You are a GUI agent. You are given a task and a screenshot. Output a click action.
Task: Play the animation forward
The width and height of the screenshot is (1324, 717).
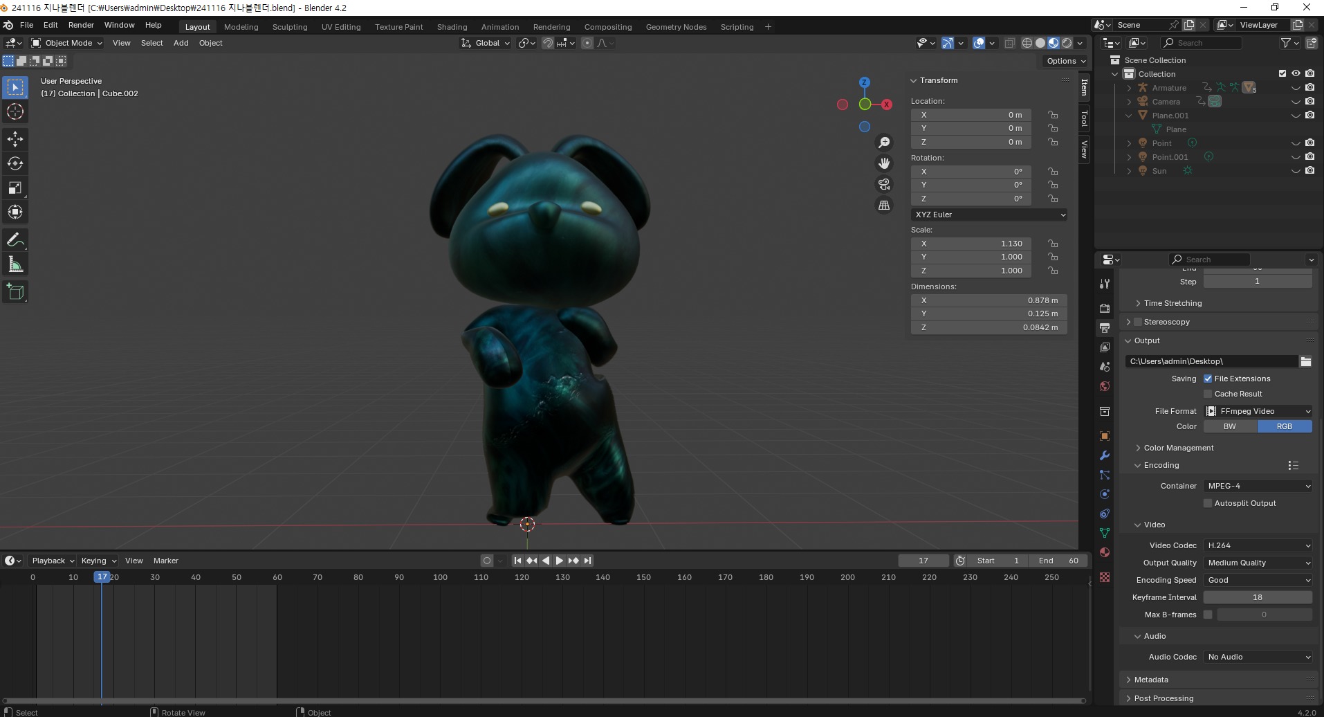click(x=559, y=561)
